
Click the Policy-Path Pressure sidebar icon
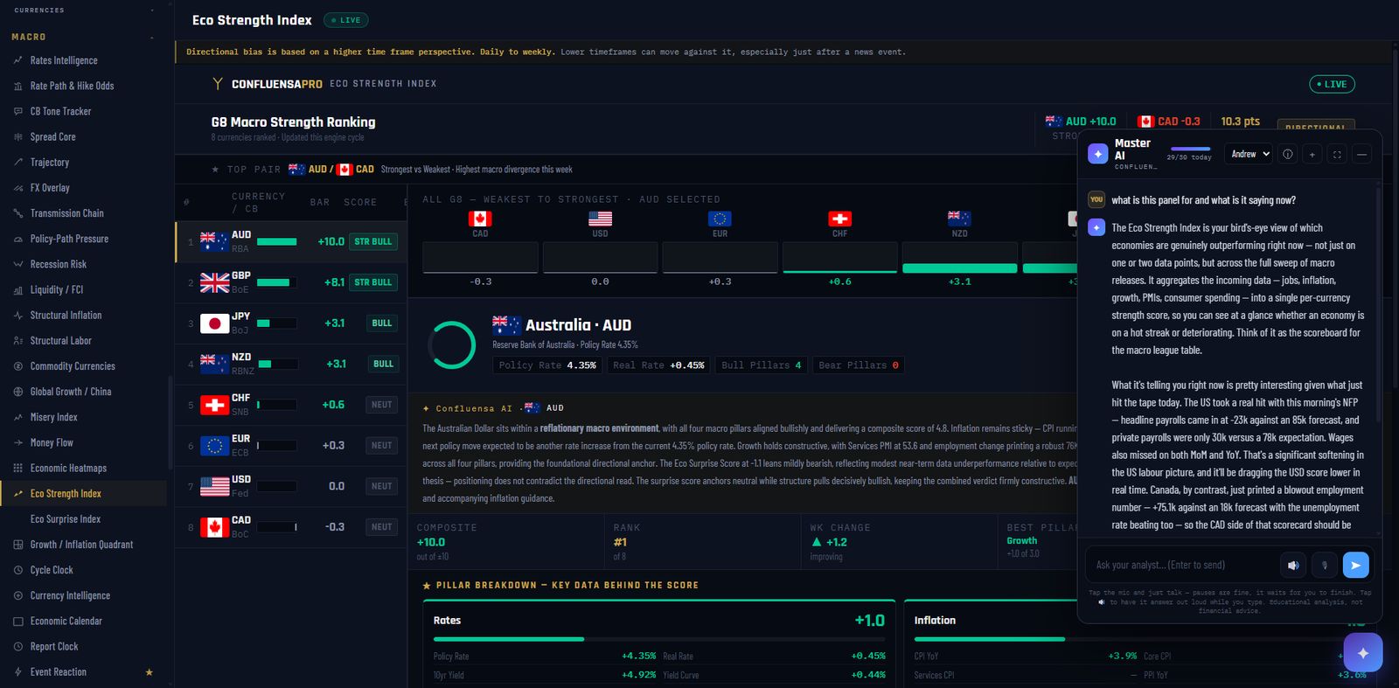click(18, 239)
